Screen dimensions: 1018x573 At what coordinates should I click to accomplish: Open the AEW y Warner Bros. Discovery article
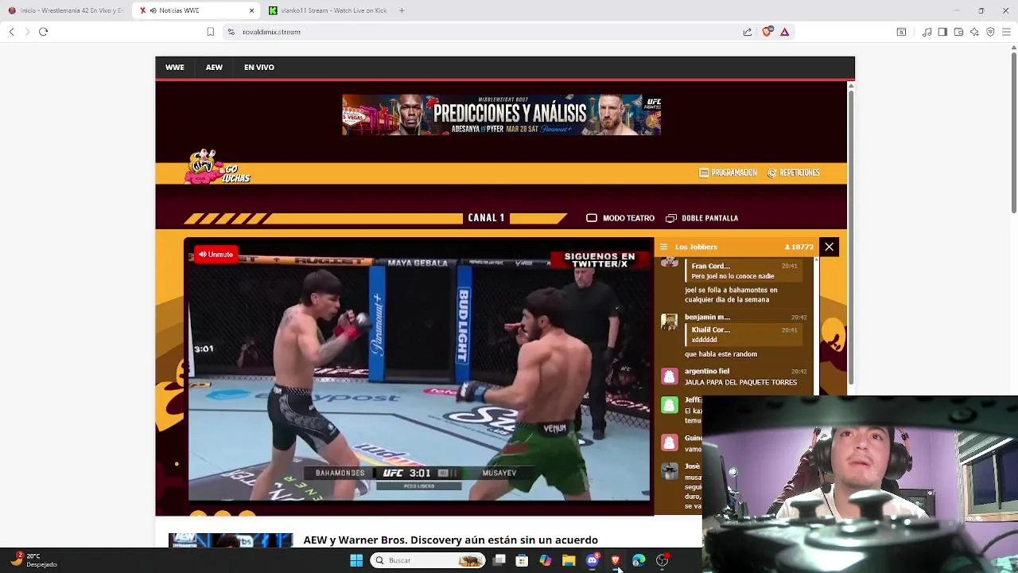coord(450,540)
